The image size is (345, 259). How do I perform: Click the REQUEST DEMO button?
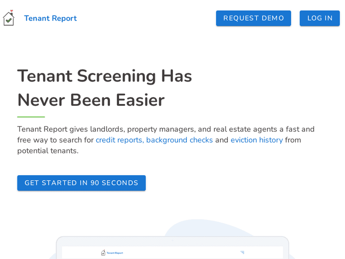253,18
